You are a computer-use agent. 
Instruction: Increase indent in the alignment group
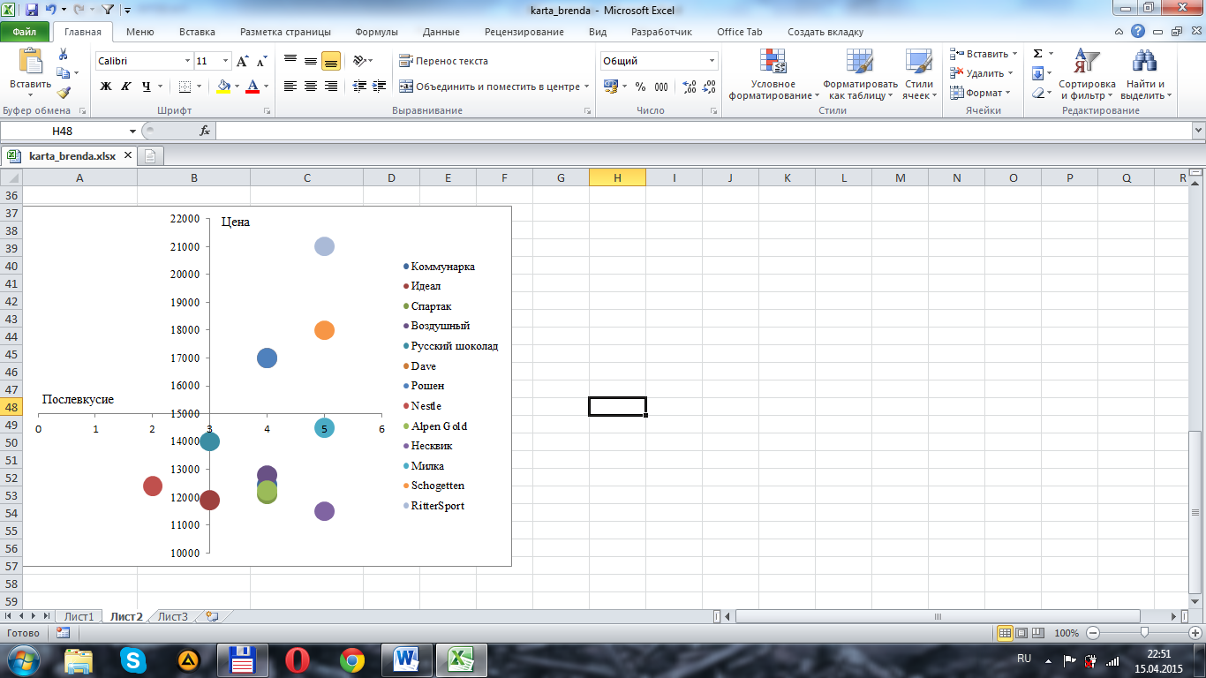coord(380,87)
